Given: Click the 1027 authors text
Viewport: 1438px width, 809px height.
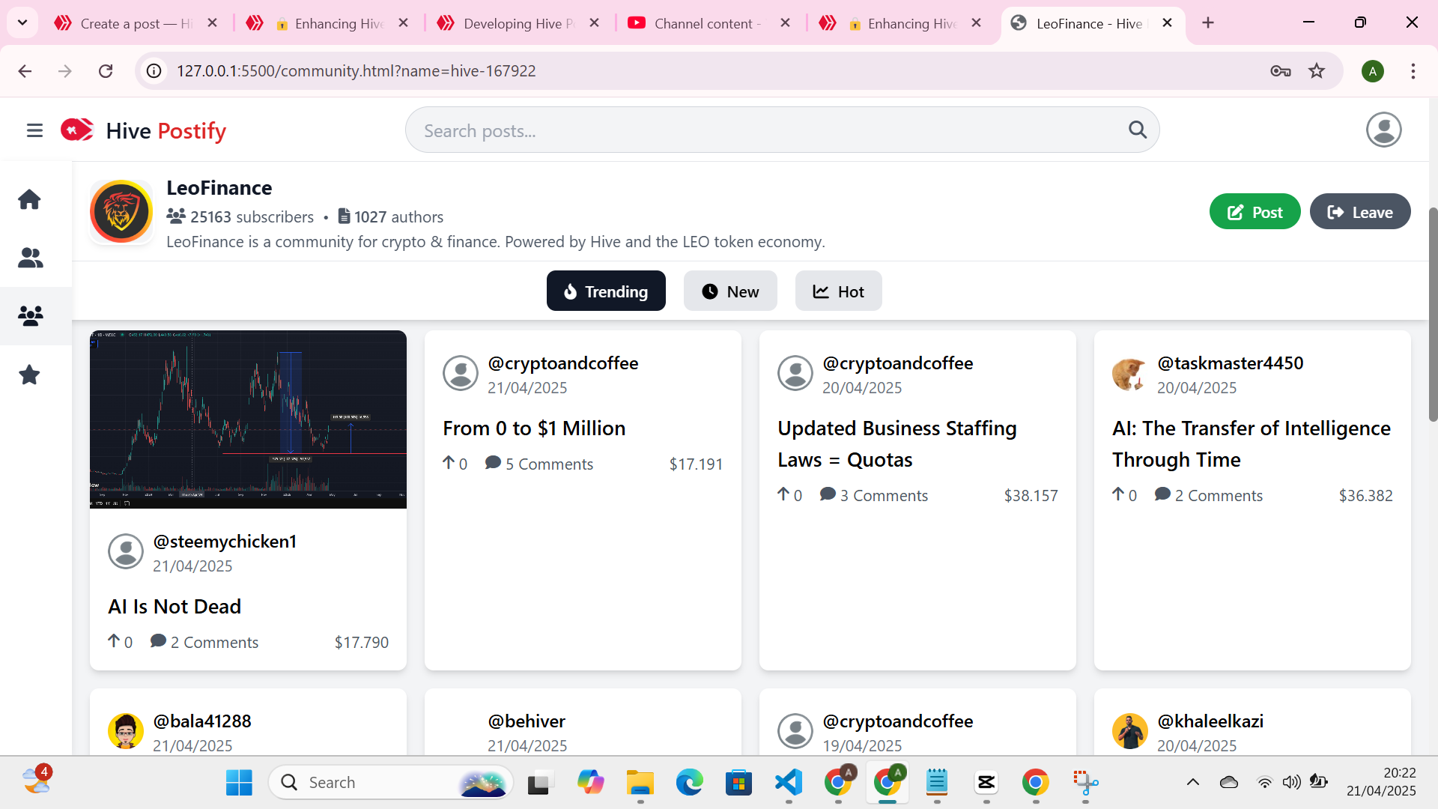Looking at the screenshot, I should click(x=398, y=216).
